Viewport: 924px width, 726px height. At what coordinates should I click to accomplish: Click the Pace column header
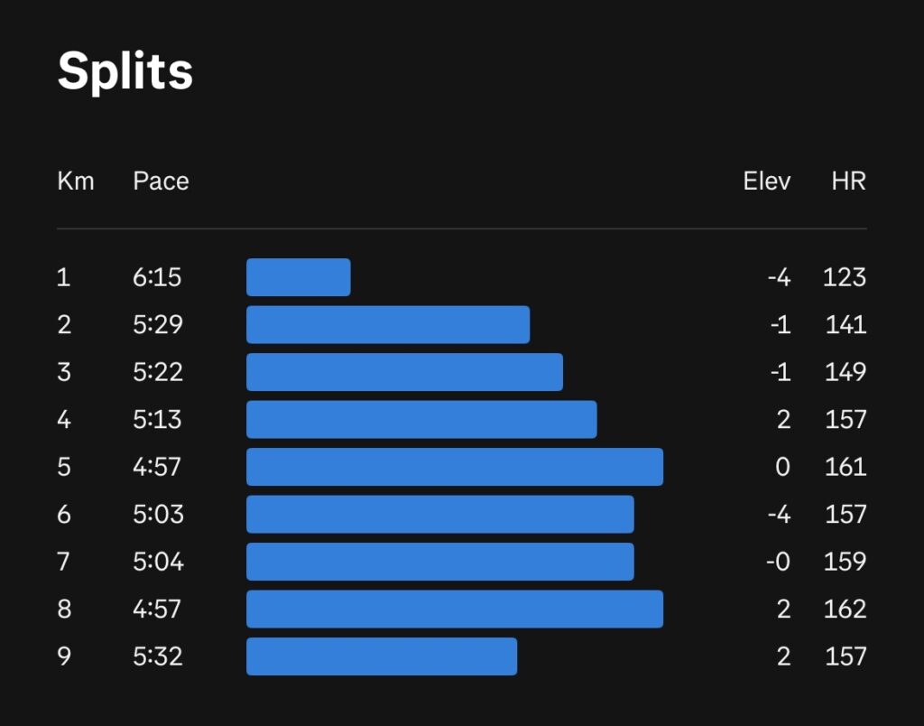(x=161, y=181)
